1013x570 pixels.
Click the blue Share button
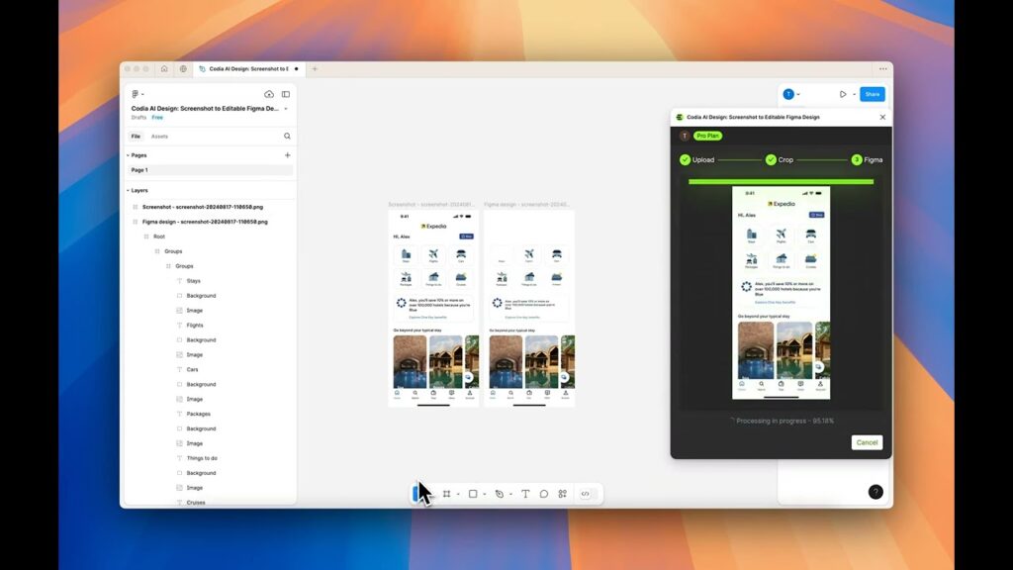coord(872,94)
